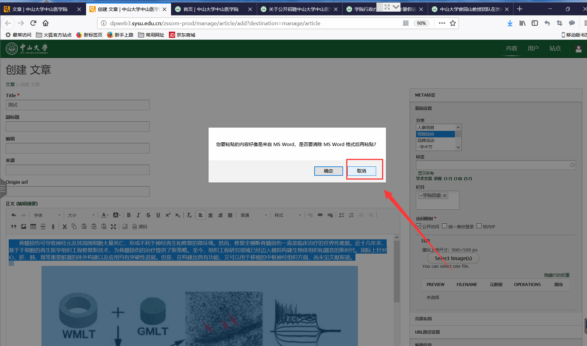
Task: Toggle italic formatting
Action: pyautogui.click(x=138, y=215)
